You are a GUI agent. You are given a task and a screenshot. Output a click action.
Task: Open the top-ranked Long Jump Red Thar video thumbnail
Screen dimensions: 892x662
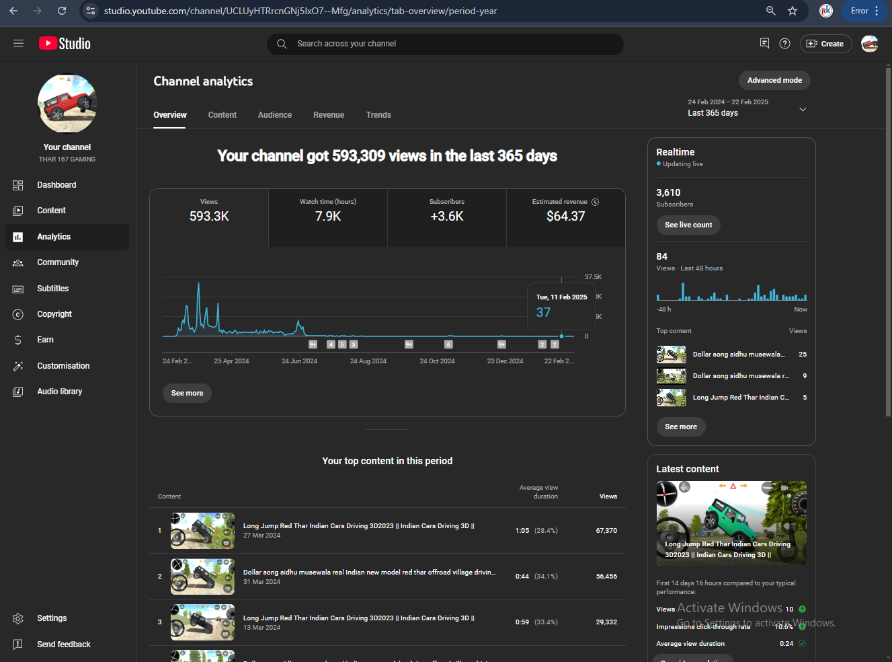click(x=202, y=531)
